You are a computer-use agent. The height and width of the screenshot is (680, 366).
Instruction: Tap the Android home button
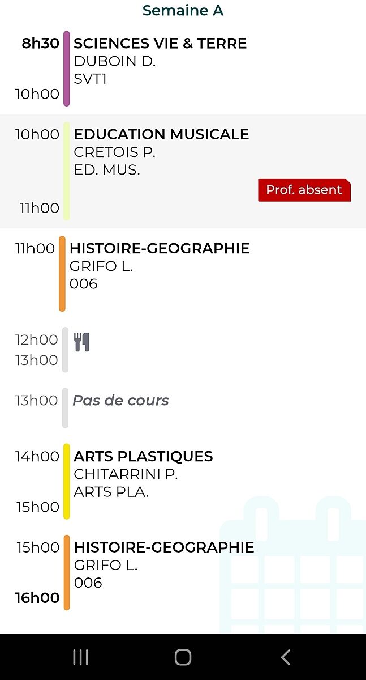tap(183, 657)
